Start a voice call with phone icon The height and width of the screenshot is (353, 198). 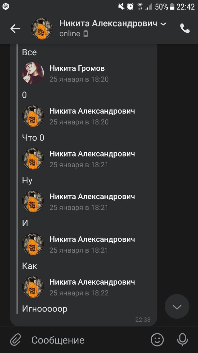click(x=185, y=28)
